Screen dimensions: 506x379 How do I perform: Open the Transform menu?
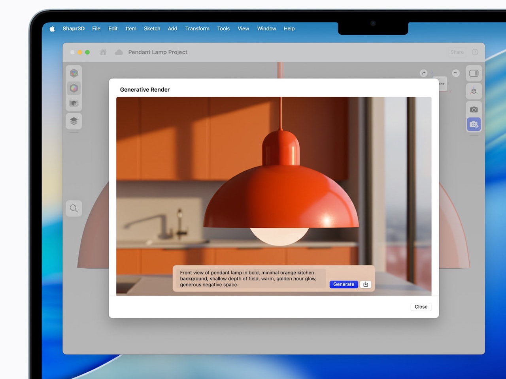(x=197, y=28)
